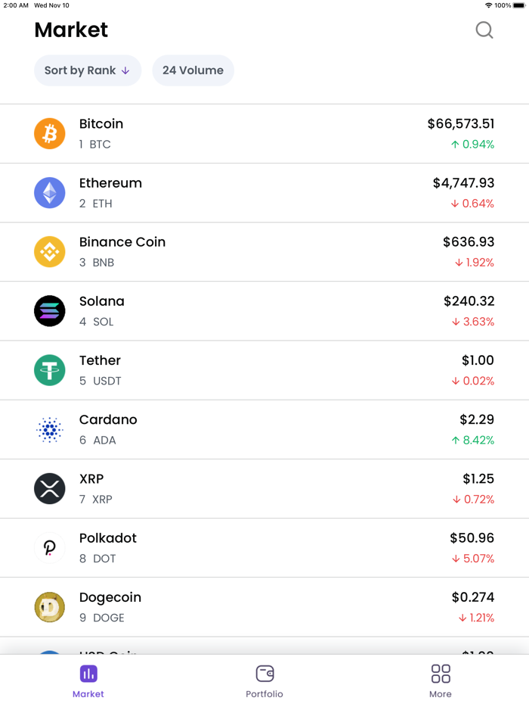
Task: Click the Tether coin icon
Action: tap(50, 370)
